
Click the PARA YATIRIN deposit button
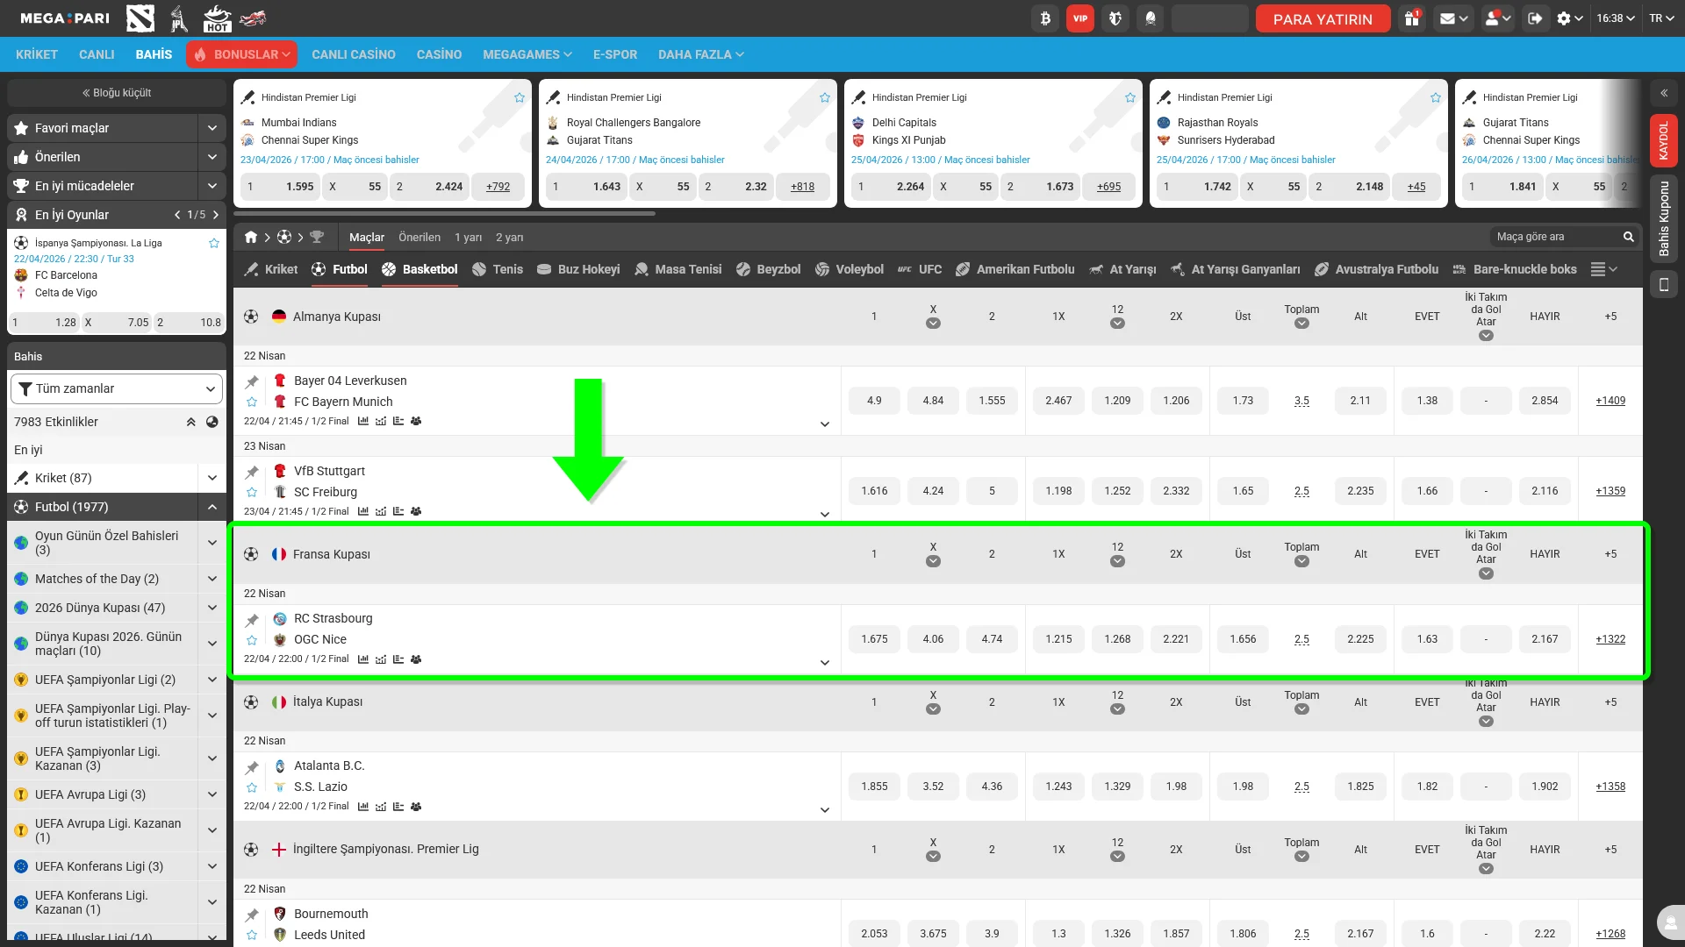click(1323, 18)
